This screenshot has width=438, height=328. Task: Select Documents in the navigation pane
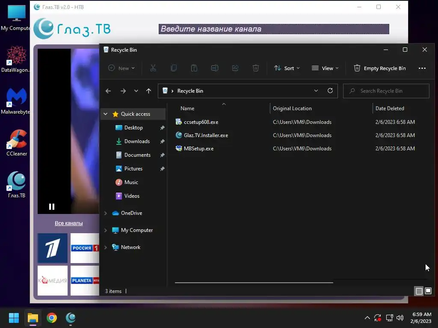137,155
